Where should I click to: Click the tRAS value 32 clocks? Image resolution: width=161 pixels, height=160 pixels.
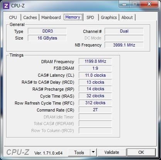point(95,96)
